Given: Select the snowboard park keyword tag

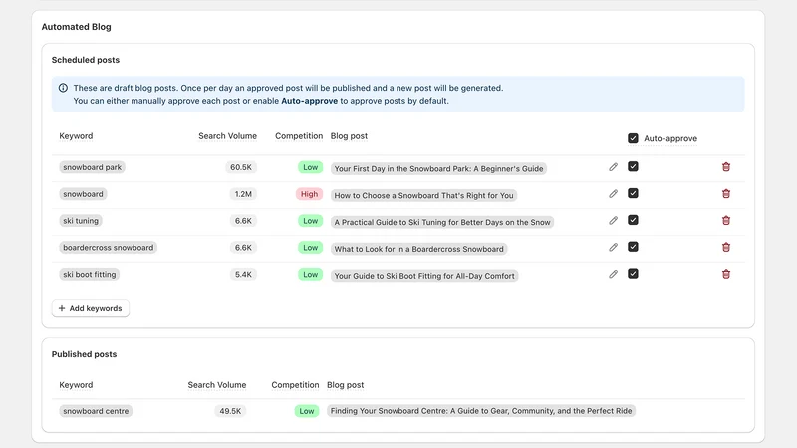Looking at the screenshot, I should [x=92, y=167].
